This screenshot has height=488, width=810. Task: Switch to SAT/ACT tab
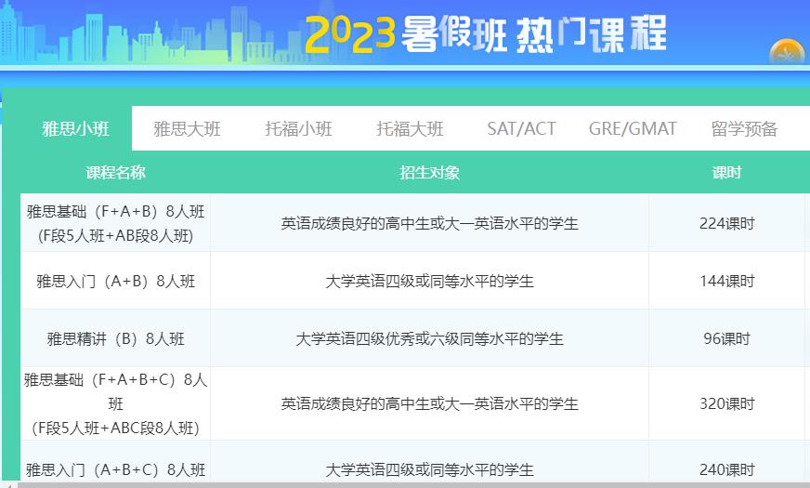521,128
